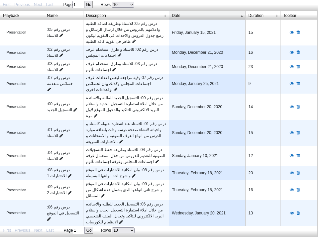The image size is (329, 237).
Task: Click trash icon for lesson 03 recording
Action: (x=298, y=67)
